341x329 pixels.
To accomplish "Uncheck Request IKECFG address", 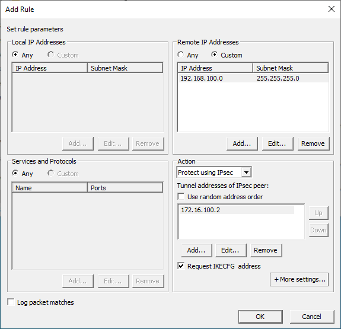I will coord(181,266).
